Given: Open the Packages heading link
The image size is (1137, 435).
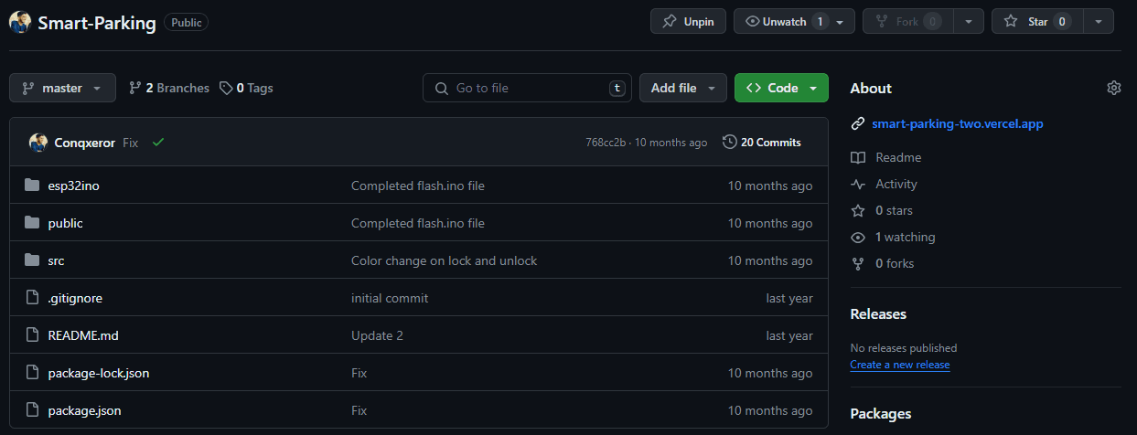Looking at the screenshot, I should coord(881,413).
